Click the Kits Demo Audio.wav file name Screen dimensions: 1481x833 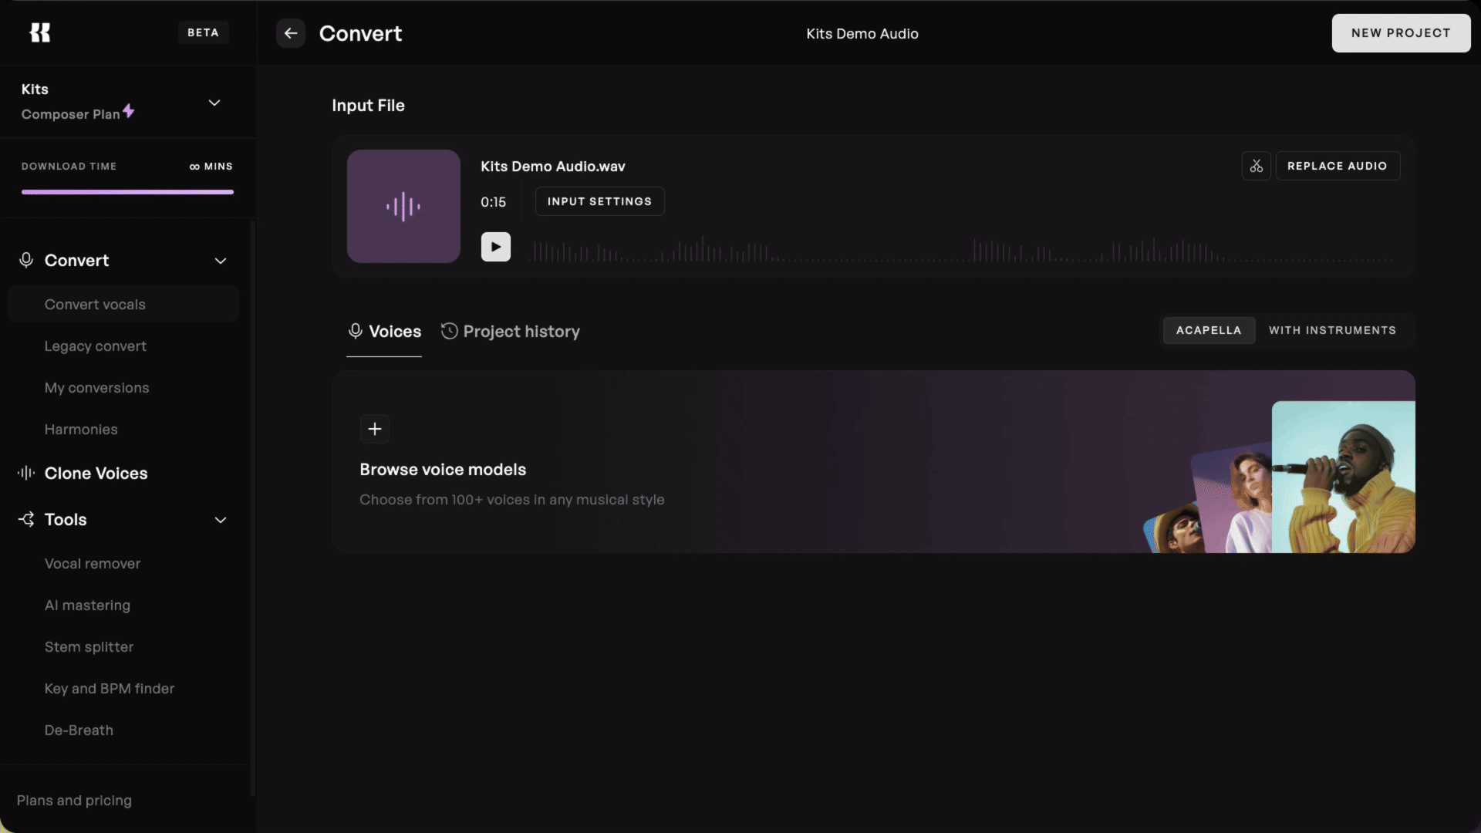click(x=552, y=167)
